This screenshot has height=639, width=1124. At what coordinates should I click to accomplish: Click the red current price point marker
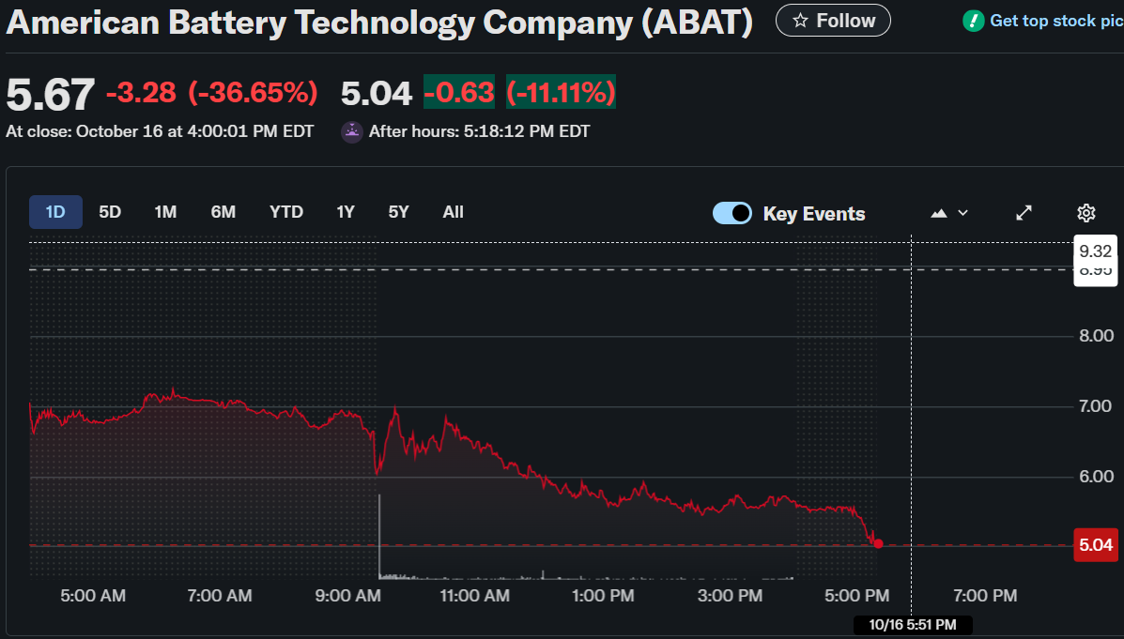click(x=878, y=544)
